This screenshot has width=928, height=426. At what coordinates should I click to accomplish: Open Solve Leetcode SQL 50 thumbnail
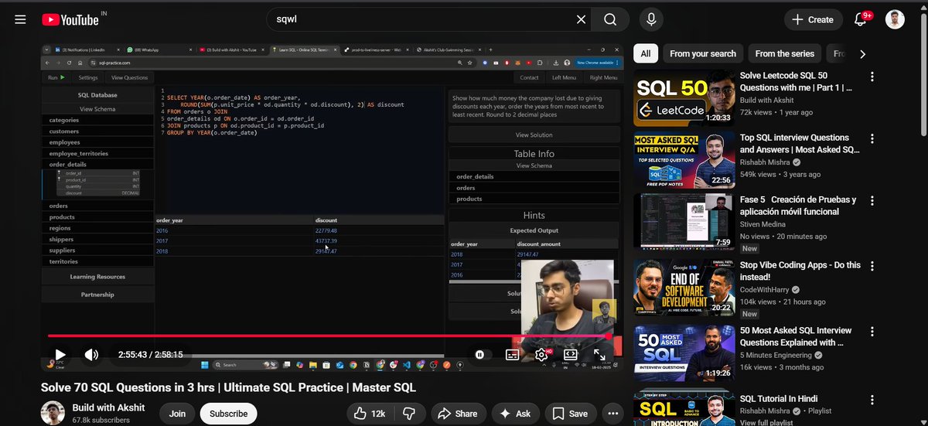pyautogui.click(x=683, y=98)
